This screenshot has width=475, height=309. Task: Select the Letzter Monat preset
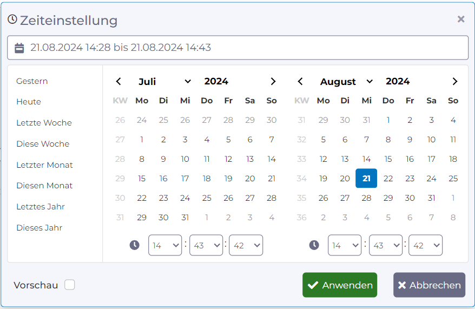pyautogui.click(x=44, y=165)
